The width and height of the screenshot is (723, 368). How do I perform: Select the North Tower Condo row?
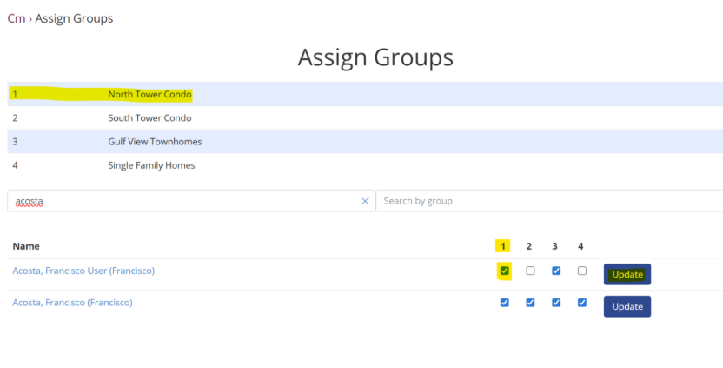point(149,94)
